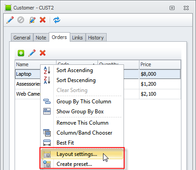Click the gray cancel circle icon
196x170 pixels.
[21, 20]
